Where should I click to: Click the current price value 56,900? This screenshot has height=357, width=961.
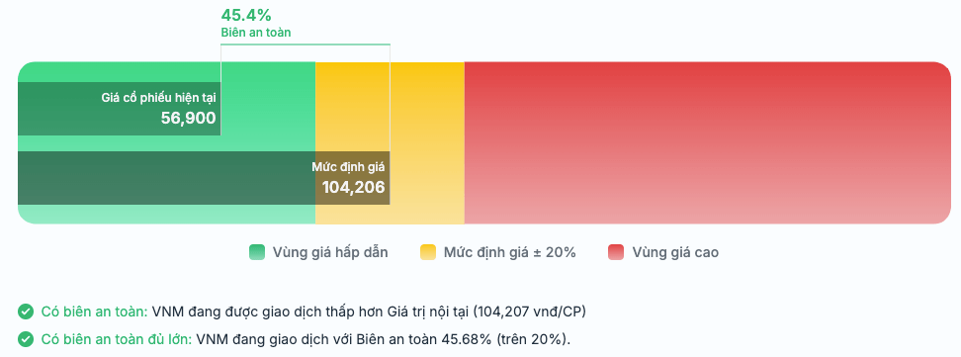(x=189, y=118)
